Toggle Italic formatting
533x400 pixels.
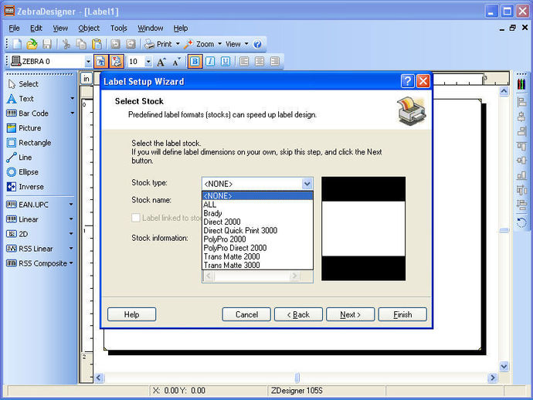[210, 62]
